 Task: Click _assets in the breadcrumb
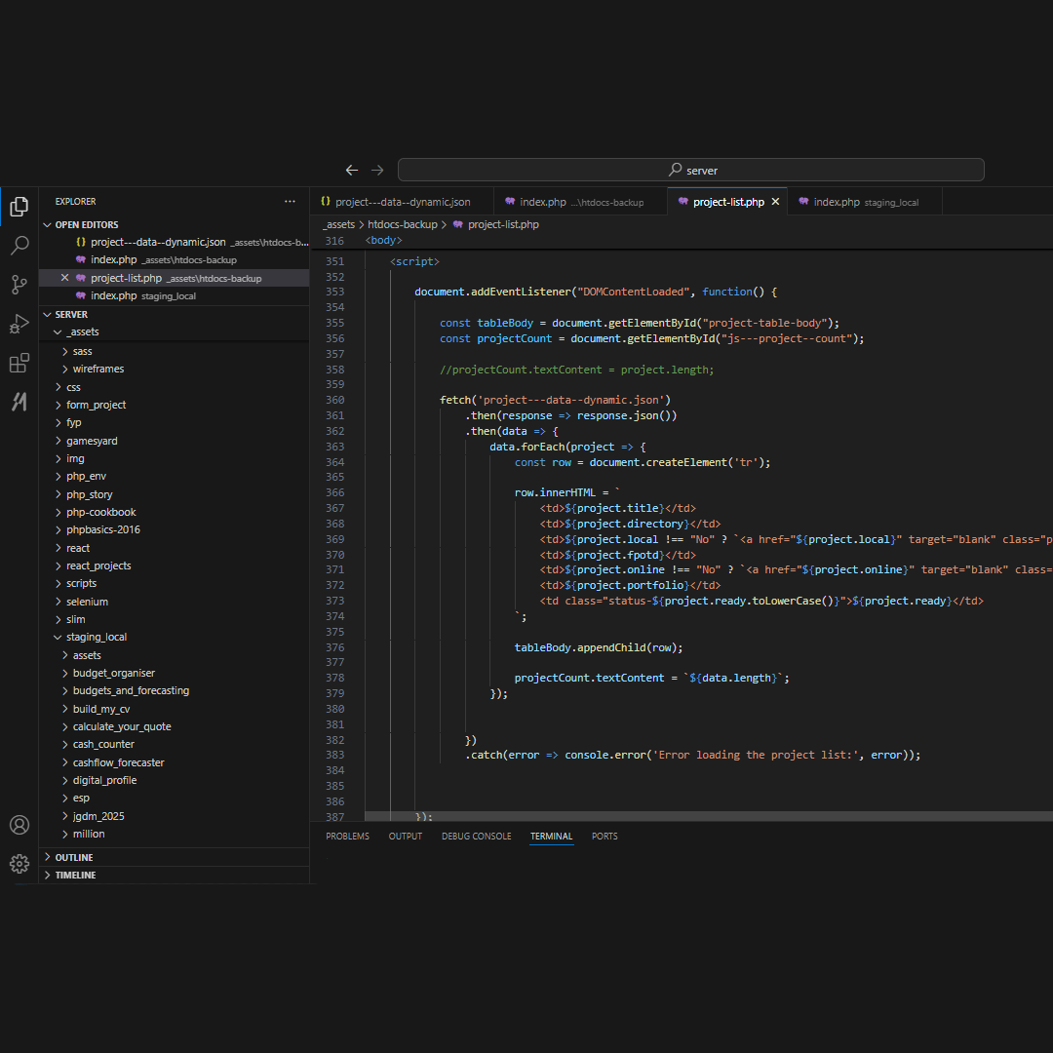pos(338,224)
